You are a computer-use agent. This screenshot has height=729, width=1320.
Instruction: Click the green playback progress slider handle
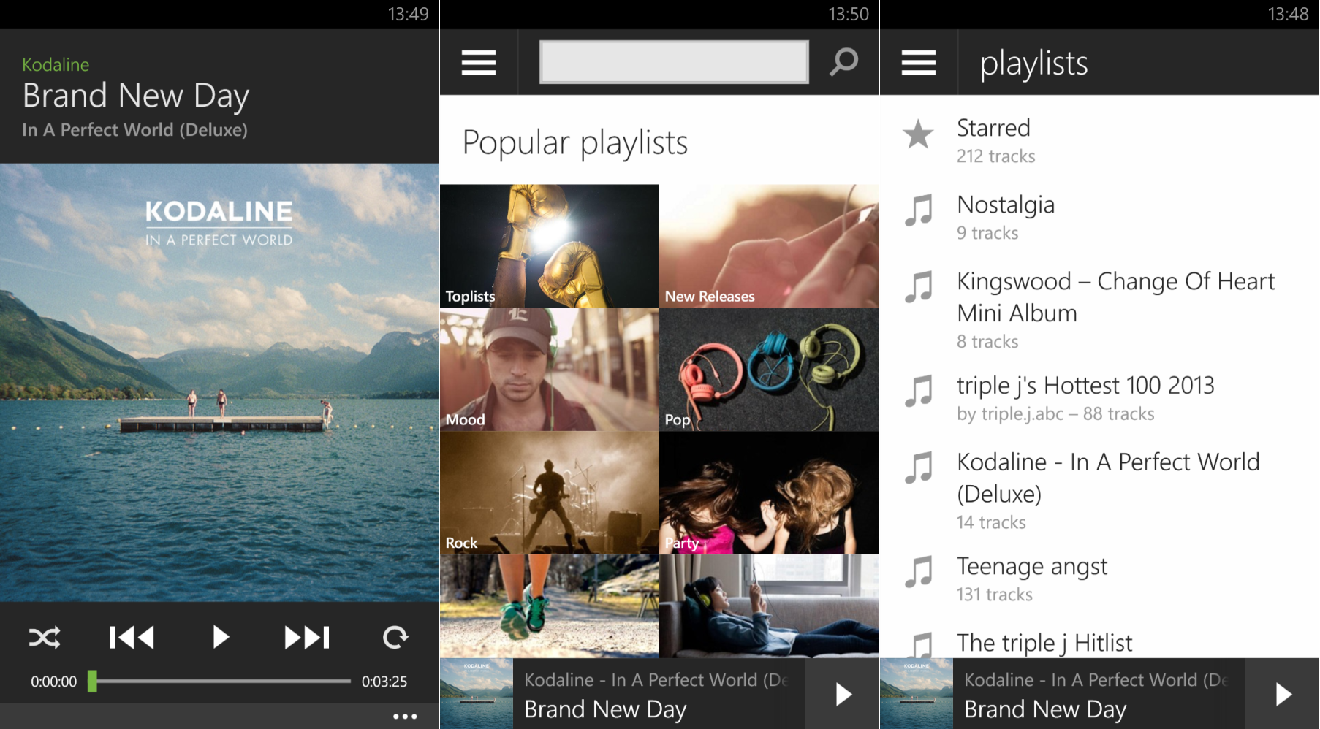coord(92,681)
